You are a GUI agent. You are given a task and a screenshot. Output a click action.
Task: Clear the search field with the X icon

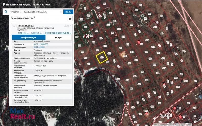(x=61, y=12)
